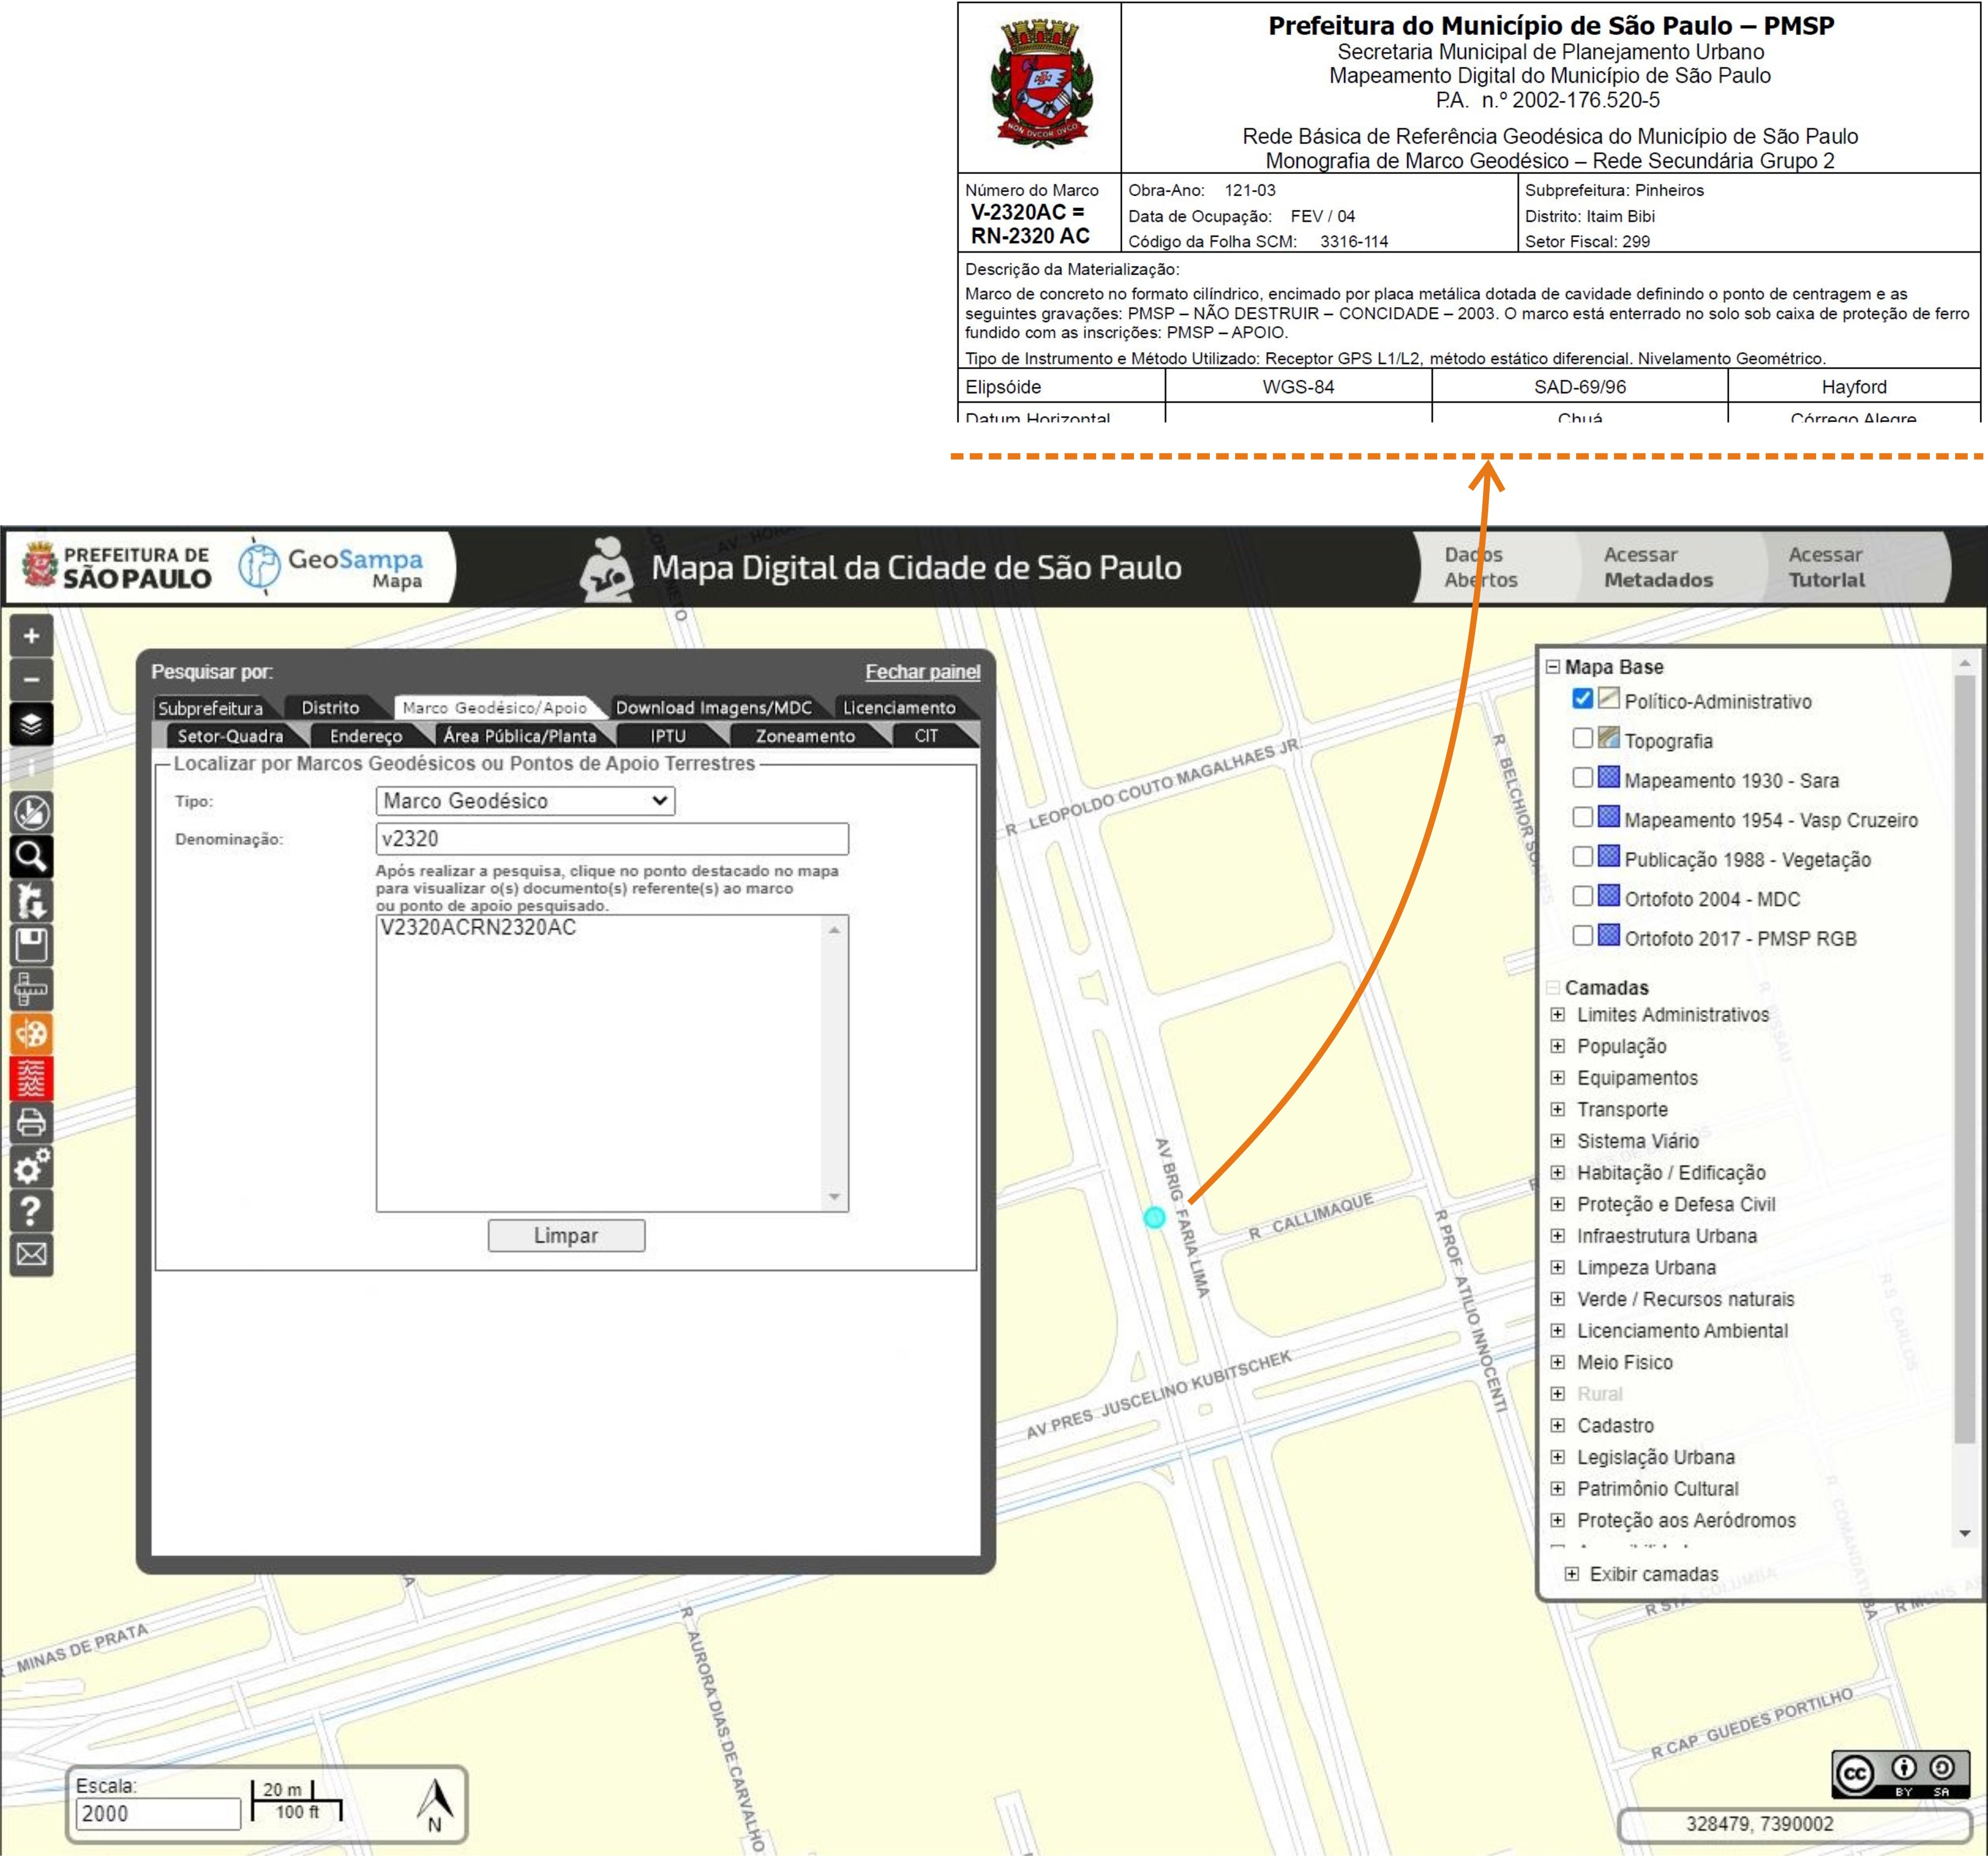1988x1856 pixels.
Task: Open the Licenciamento tab
Action: pyautogui.click(x=899, y=707)
